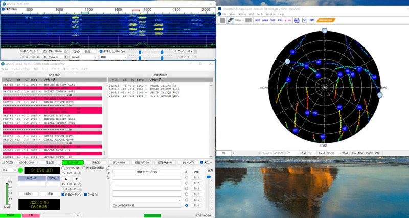
Task: Open the Default palette dropdown
Action: click(x=83, y=57)
